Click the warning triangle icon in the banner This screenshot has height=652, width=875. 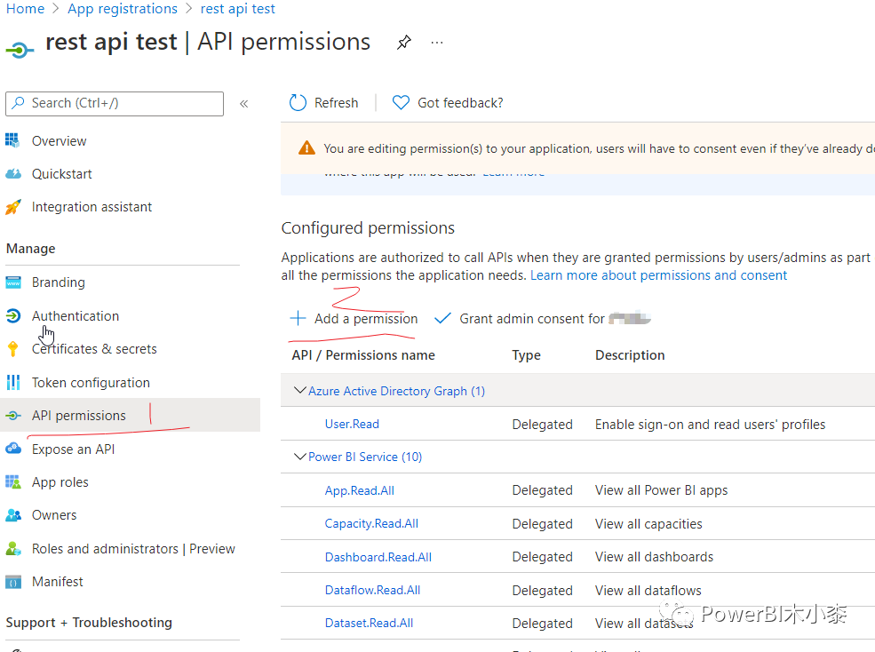click(306, 148)
